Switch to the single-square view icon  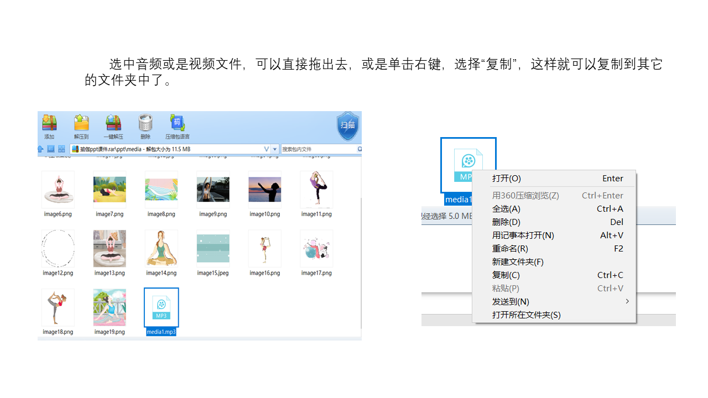click(x=51, y=149)
